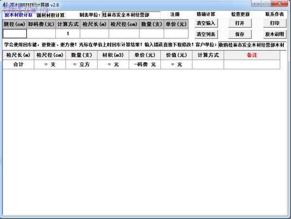Click the 打开 button
The image size is (291, 219).
pyautogui.click(x=240, y=23)
